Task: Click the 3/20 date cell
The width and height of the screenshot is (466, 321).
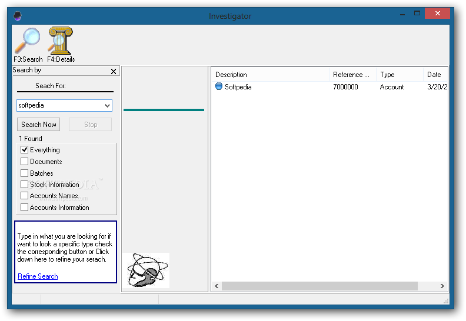Action: click(x=437, y=87)
